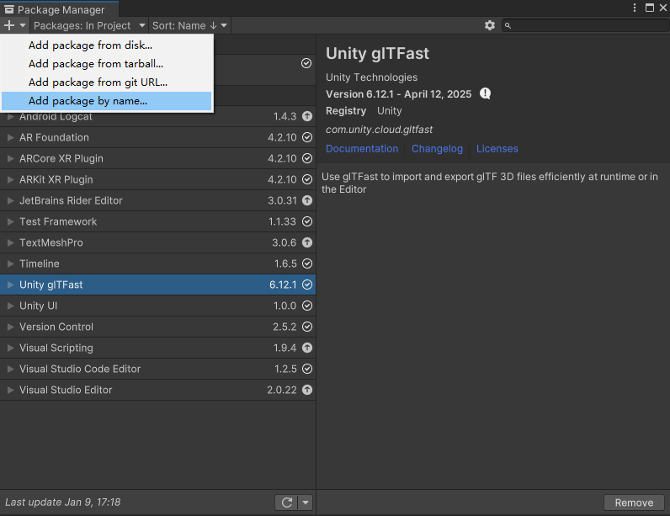
Task: Click installed checkmark for ARCore XR Plugin
Action: [x=307, y=158]
